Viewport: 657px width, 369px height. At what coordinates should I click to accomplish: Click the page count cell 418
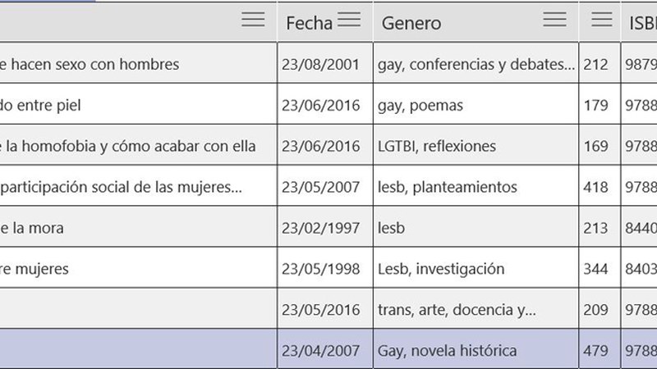tap(595, 187)
